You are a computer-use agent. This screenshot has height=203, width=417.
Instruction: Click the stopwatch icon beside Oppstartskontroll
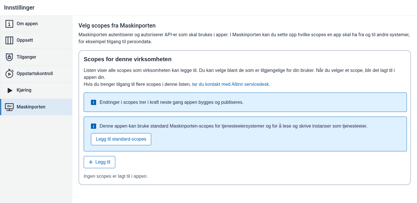click(x=9, y=74)
